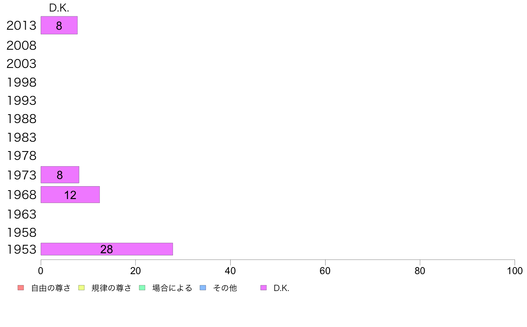527x327 pixels.
Task: Select the 1968 bar showing 12
Action: tap(70, 195)
